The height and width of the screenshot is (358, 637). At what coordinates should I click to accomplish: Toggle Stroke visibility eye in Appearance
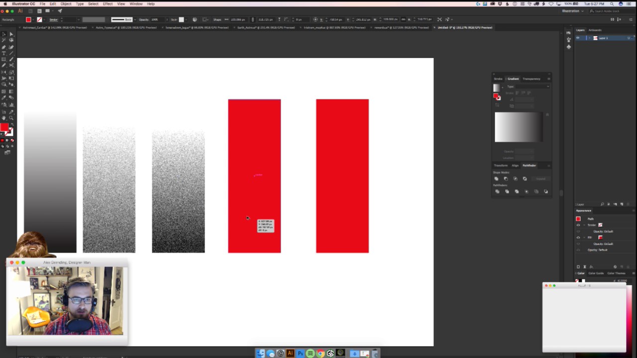pos(578,225)
